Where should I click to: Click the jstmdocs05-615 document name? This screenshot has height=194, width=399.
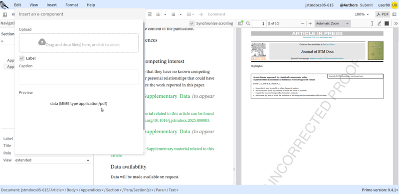pos(319,5)
